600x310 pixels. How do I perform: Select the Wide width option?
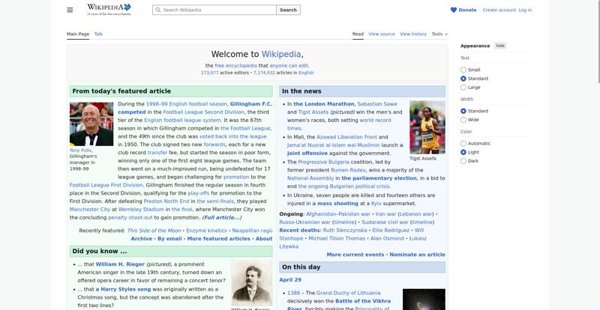tap(463, 120)
